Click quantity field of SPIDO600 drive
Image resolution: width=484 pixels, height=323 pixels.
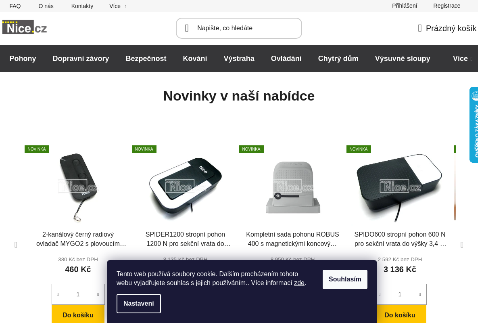400,294
